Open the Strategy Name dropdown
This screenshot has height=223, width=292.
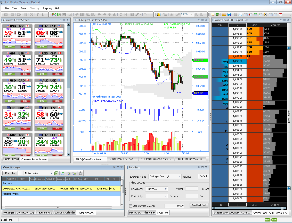[165, 176]
